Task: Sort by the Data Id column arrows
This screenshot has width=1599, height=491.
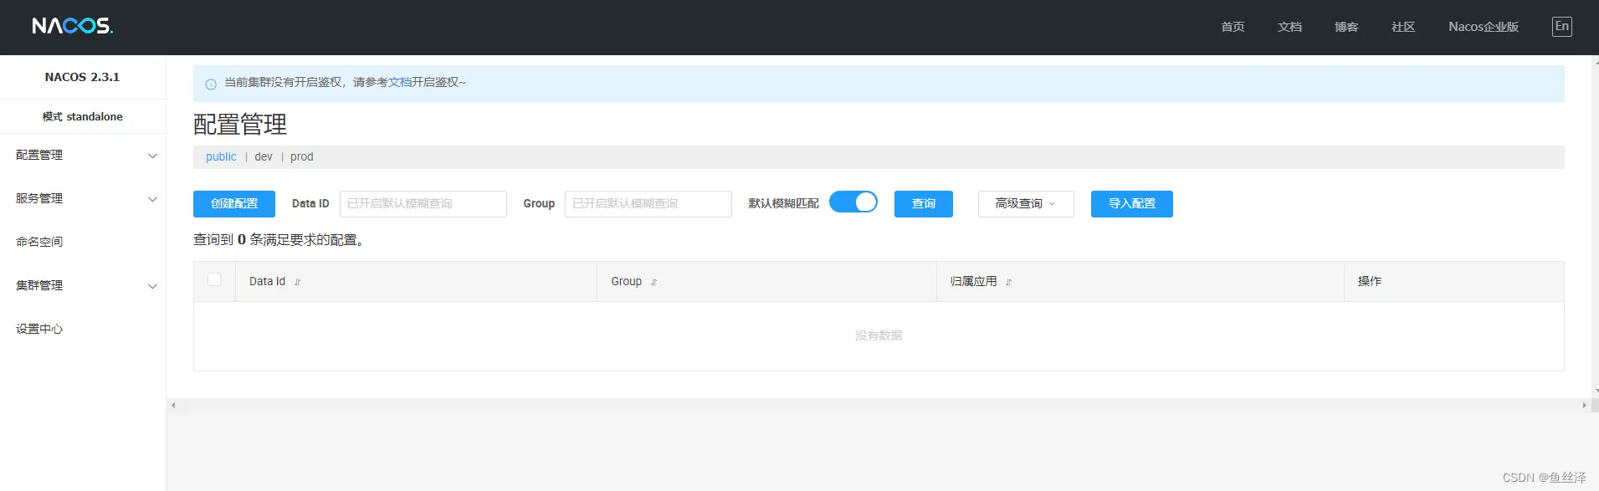Action: point(297,283)
